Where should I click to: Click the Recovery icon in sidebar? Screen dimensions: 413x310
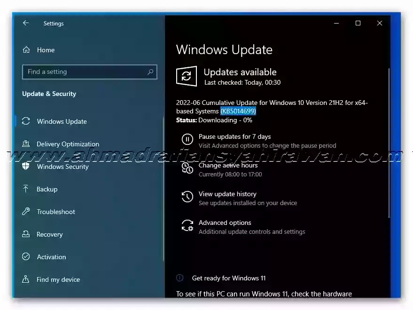pos(26,234)
